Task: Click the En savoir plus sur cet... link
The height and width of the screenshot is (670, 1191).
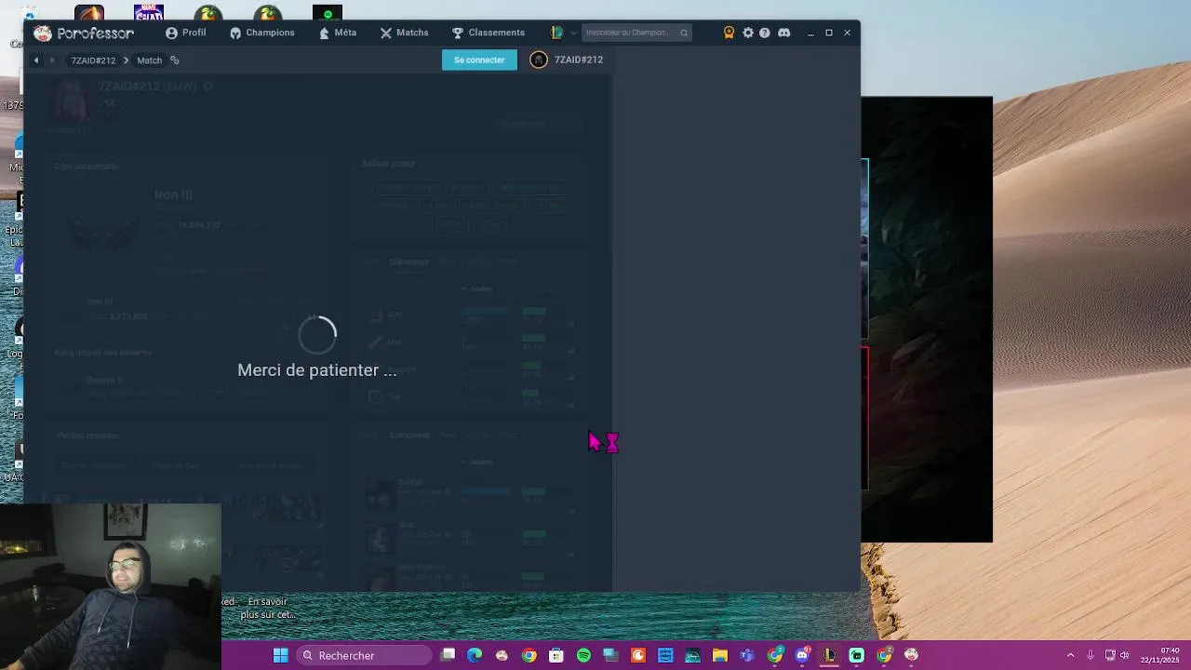Action: pyautogui.click(x=268, y=608)
